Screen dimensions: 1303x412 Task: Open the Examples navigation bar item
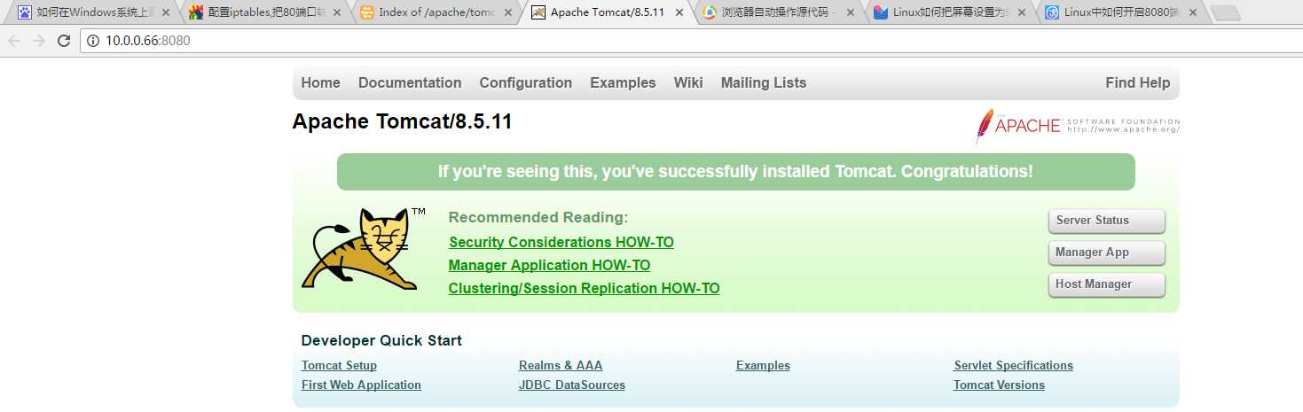[623, 82]
